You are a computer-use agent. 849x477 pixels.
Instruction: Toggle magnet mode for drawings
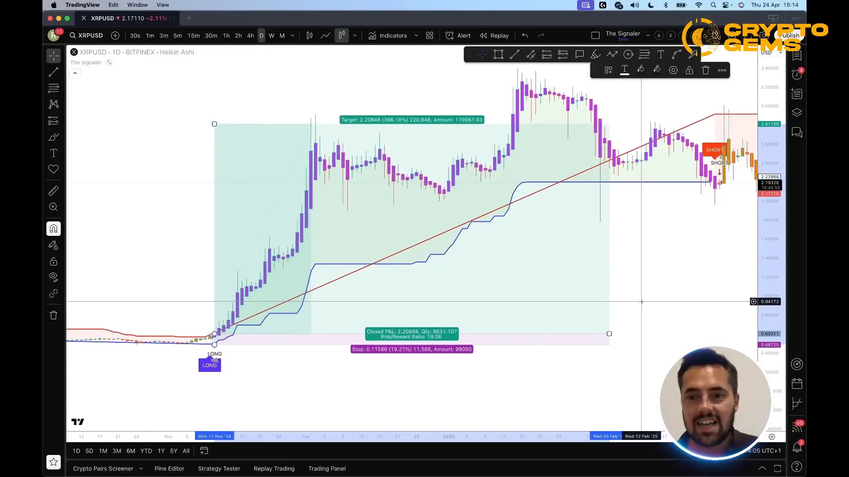(54, 229)
